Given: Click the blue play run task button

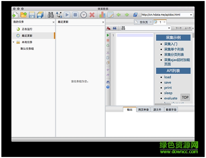Looking at the screenshot, I should [x=67, y=15].
